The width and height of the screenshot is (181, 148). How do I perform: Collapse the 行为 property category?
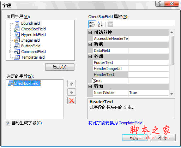pos(90,87)
